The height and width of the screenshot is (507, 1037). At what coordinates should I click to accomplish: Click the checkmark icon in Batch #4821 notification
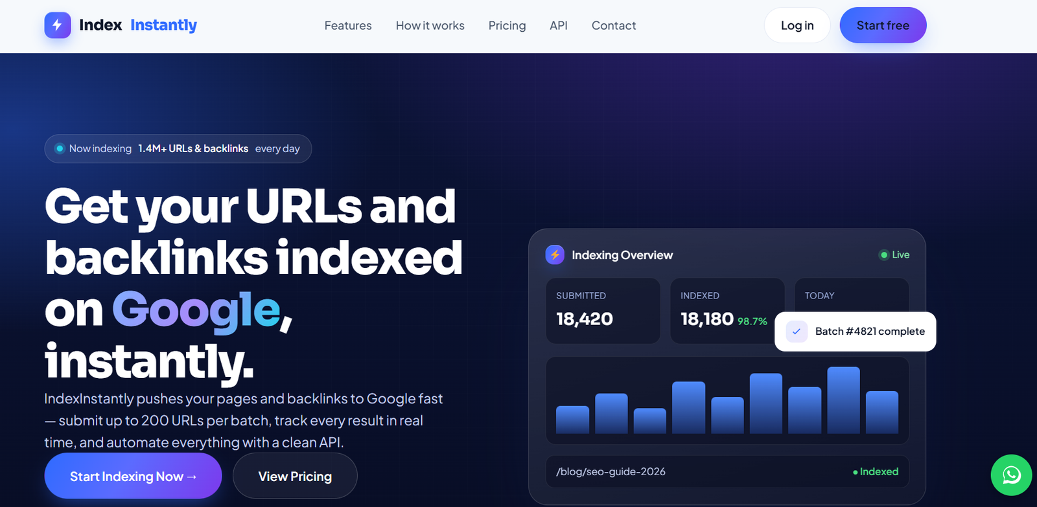click(797, 332)
